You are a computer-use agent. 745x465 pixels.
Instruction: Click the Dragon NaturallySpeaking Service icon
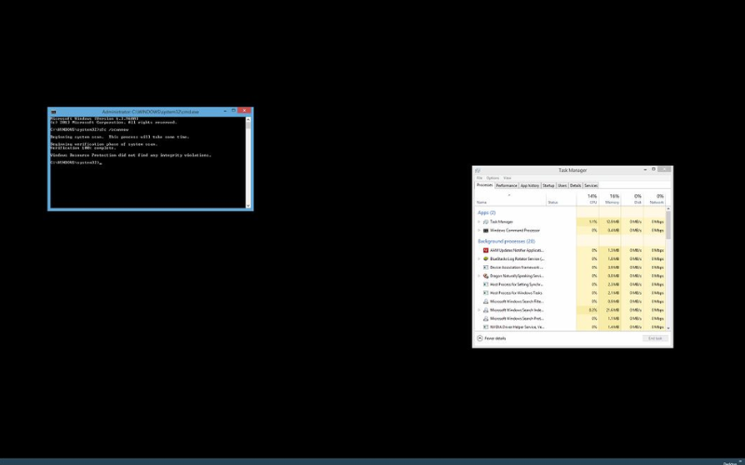click(x=485, y=276)
